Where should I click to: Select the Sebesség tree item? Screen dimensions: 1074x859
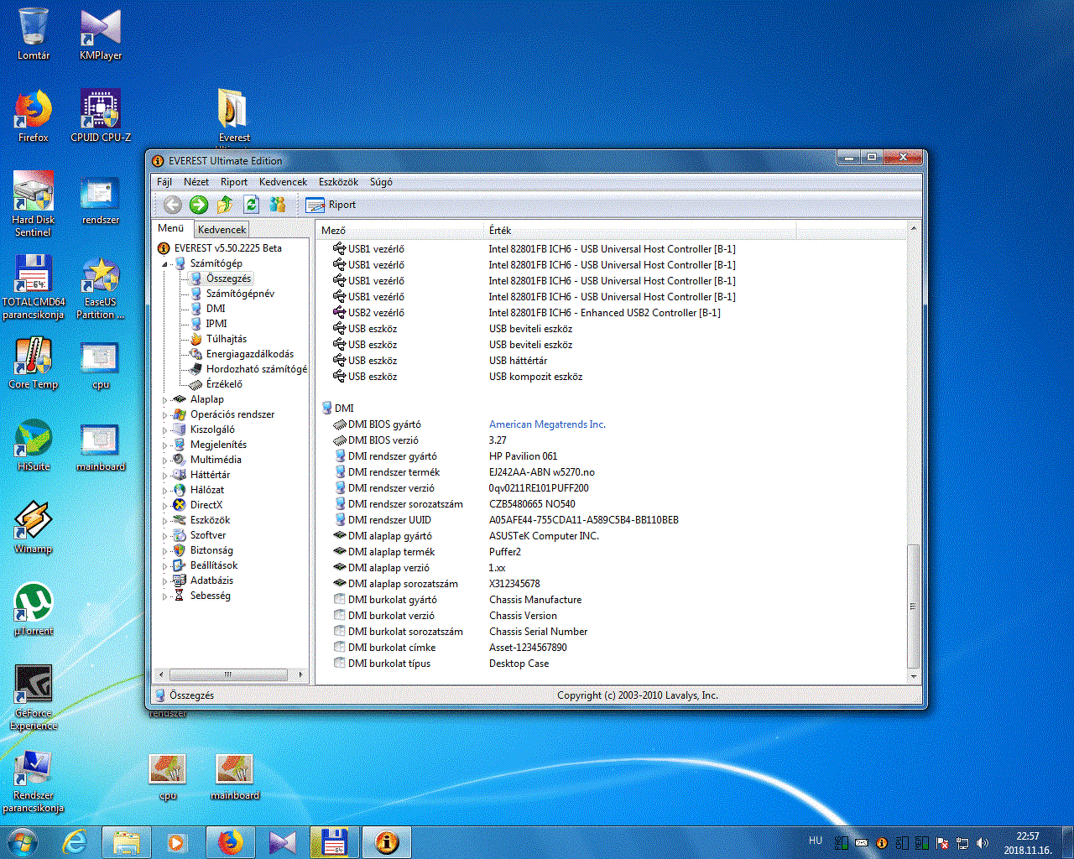210,596
